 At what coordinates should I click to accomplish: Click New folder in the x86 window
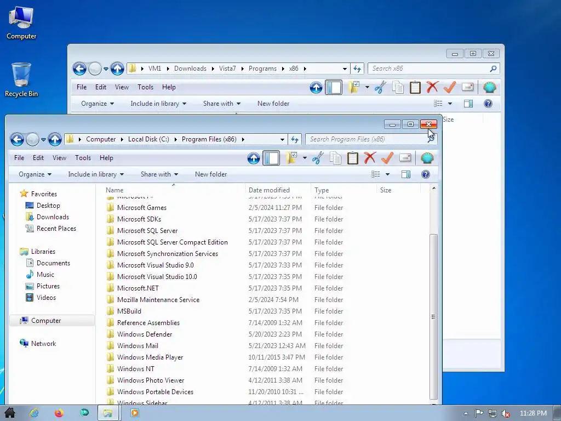(273, 104)
